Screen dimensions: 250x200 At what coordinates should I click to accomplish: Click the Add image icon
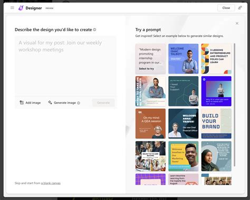point(22,102)
